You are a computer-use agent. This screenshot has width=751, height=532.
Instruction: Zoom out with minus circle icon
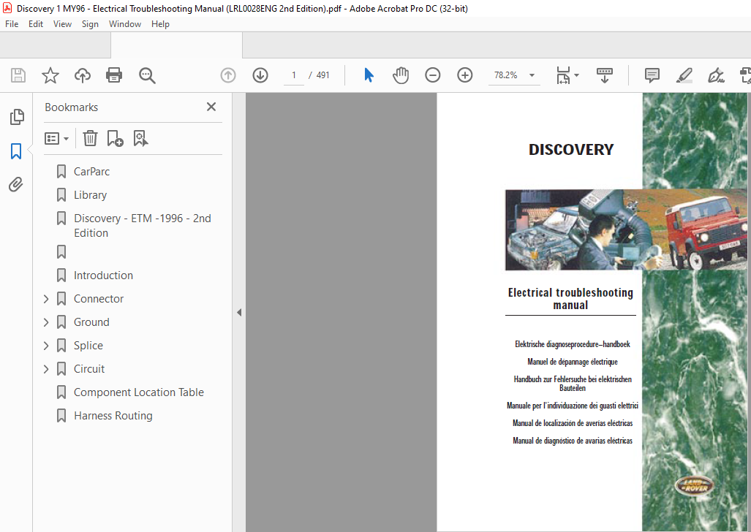click(432, 75)
